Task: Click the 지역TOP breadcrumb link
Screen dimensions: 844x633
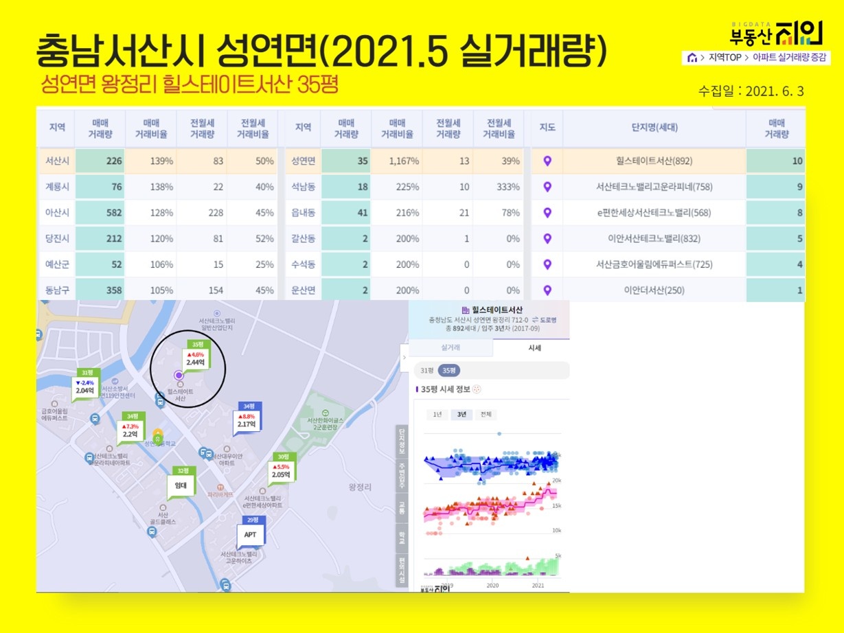Action: click(x=725, y=58)
